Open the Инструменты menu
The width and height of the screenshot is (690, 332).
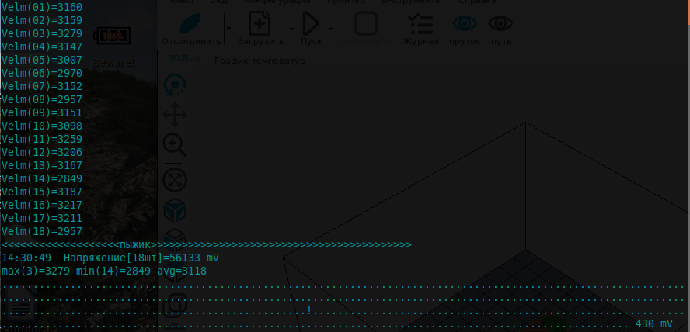(x=412, y=2)
